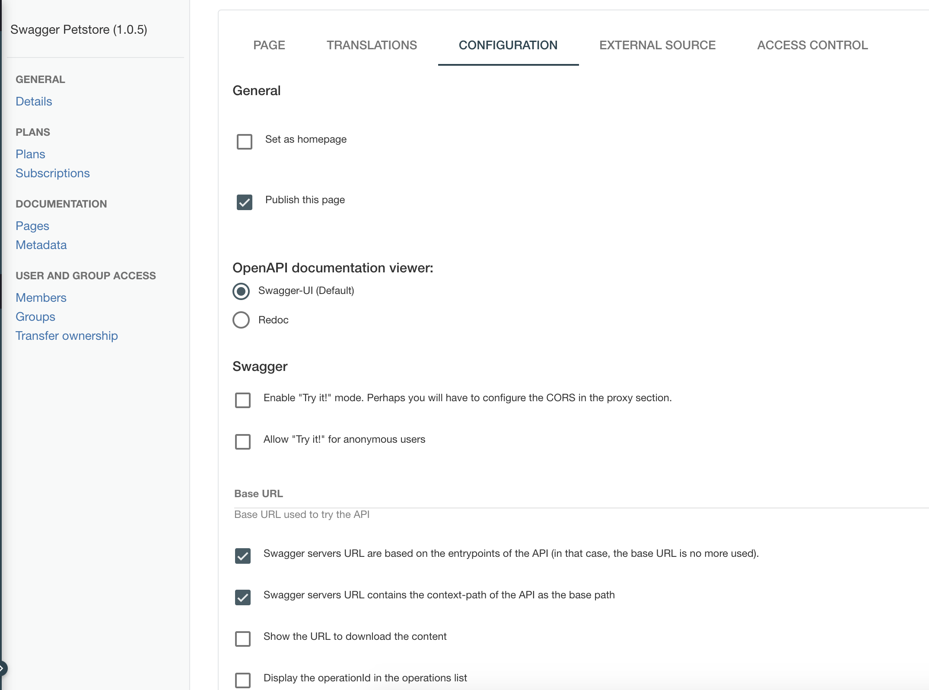Check Show the URL to download content
Image resolution: width=929 pixels, height=690 pixels.
[242, 639]
